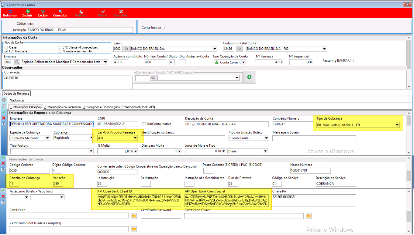Open lookup magnifier in Cliente Banco group
414x235 pixels.
coord(153,78)
